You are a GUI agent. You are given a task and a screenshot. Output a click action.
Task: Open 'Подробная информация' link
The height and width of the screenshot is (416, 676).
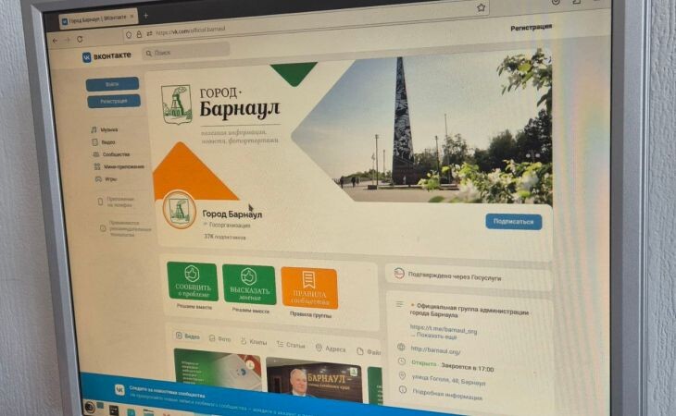[x=447, y=395]
